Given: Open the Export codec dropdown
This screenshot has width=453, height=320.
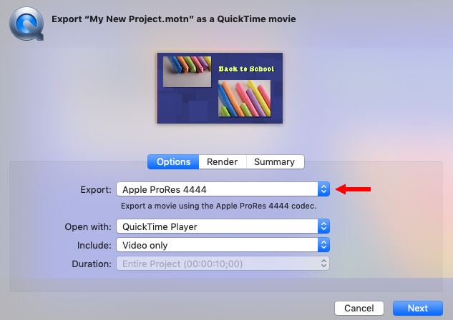Looking at the screenshot, I should coord(223,189).
